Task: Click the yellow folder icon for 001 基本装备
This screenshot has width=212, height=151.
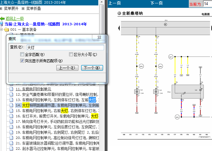Action: [7, 29]
